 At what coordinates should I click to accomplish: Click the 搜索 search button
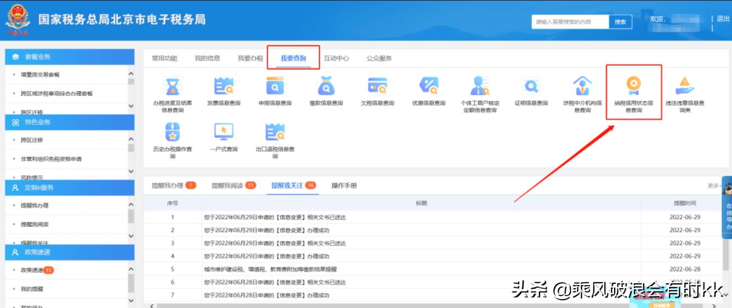coord(620,22)
